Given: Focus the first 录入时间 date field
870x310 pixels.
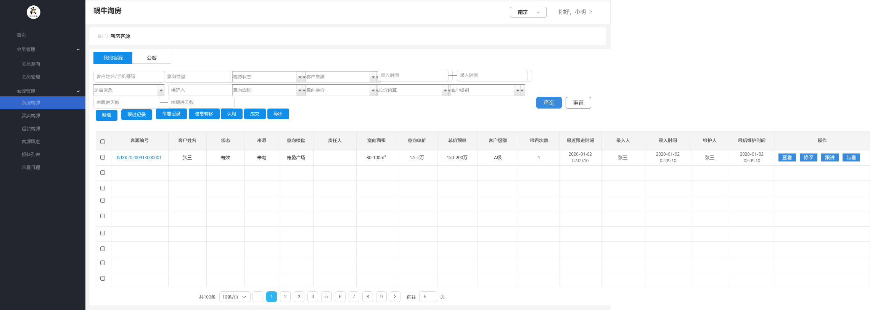Looking at the screenshot, I should click(413, 75).
